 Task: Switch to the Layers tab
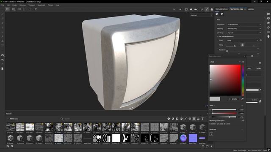[x=251, y=9]
